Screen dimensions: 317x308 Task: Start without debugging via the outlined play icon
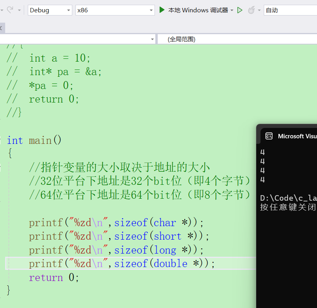[240, 10]
